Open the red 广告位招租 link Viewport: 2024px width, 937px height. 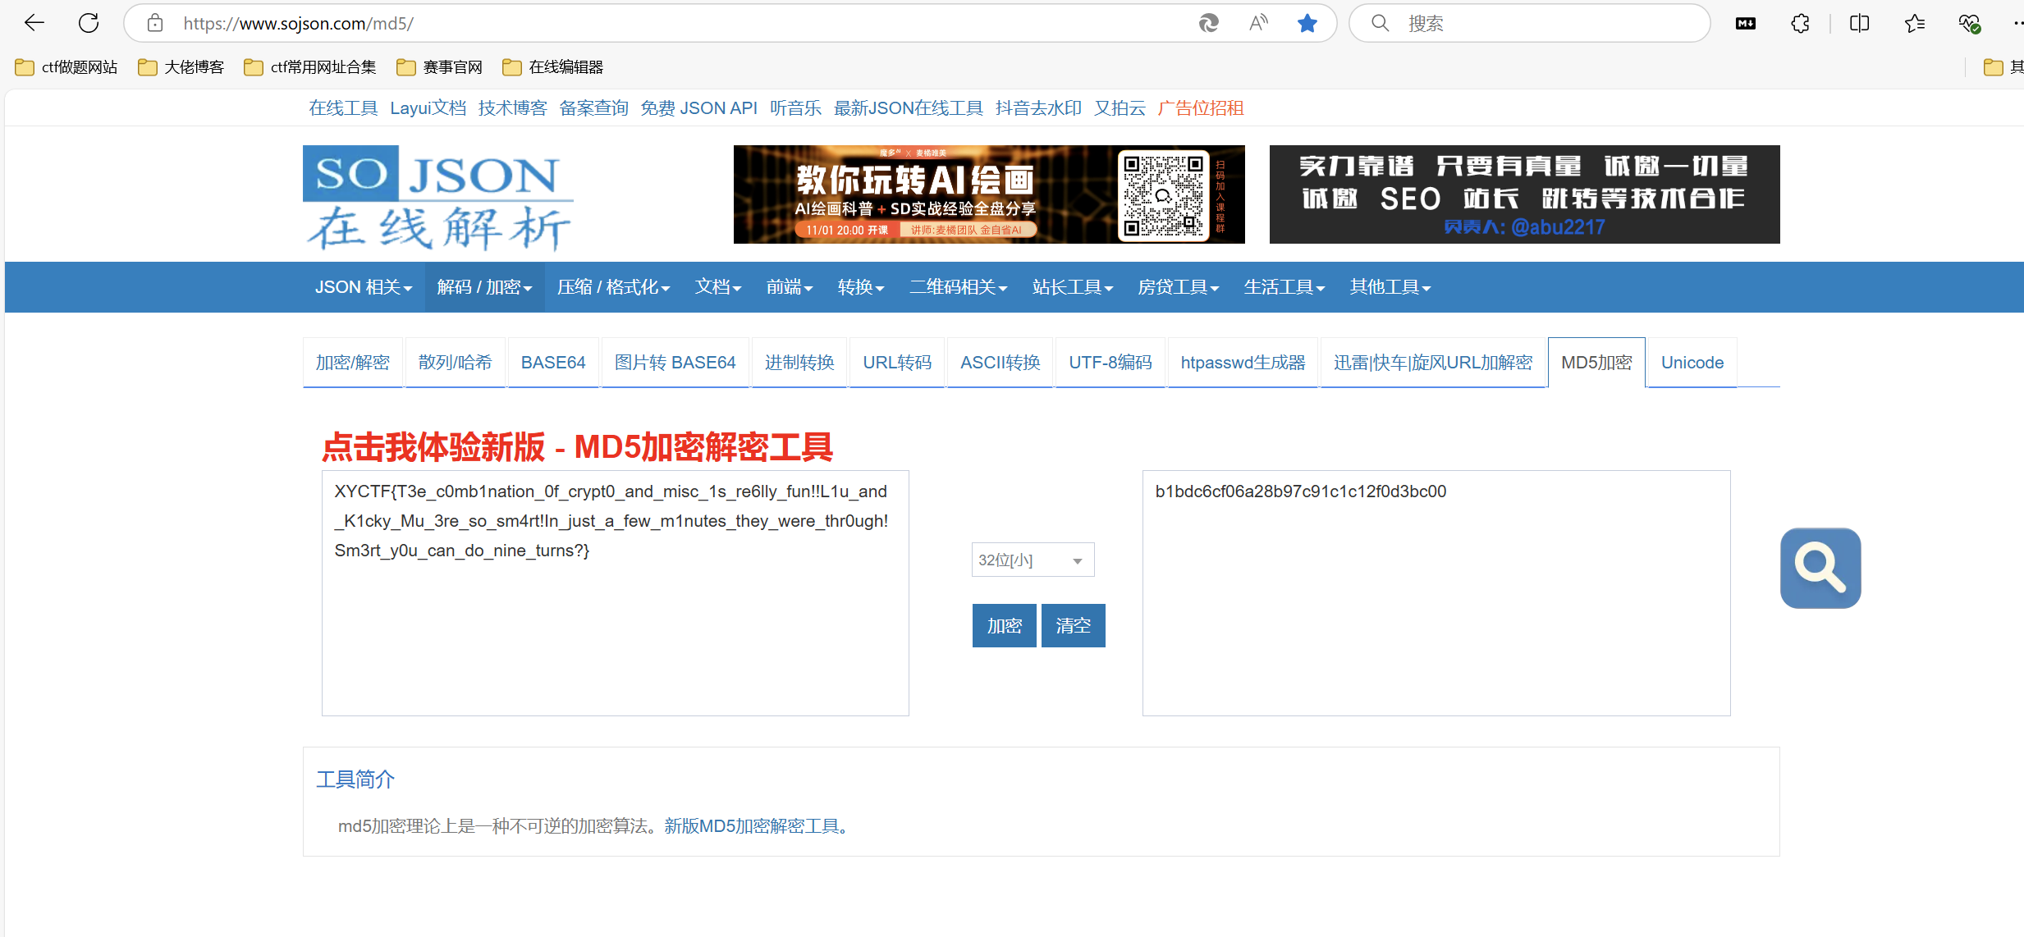point(1201,108)
